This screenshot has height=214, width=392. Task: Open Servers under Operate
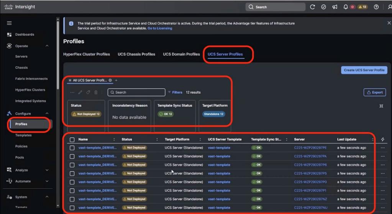[x=21, y=56]
